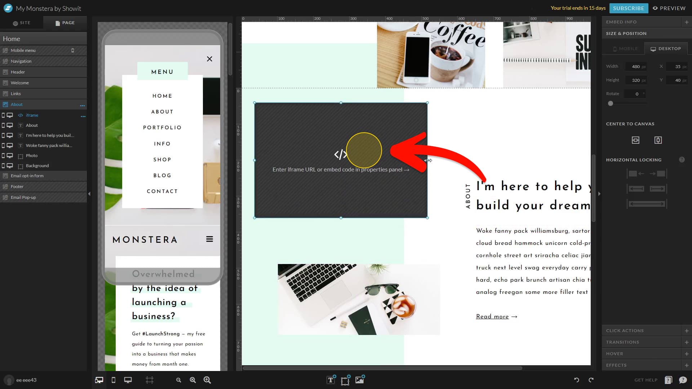Open the three-dot options for About canvas

tap(83, 106)
